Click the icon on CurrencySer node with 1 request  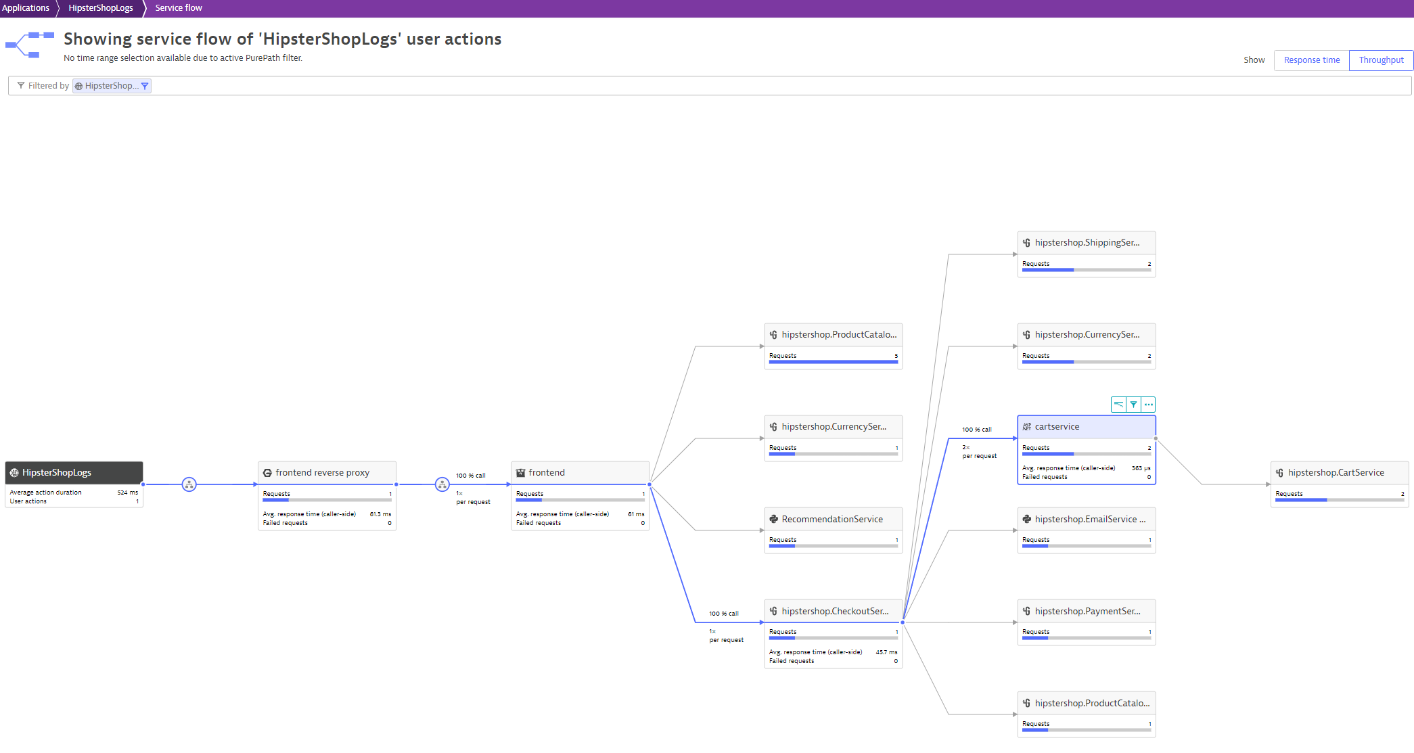(x=774, y=427)
